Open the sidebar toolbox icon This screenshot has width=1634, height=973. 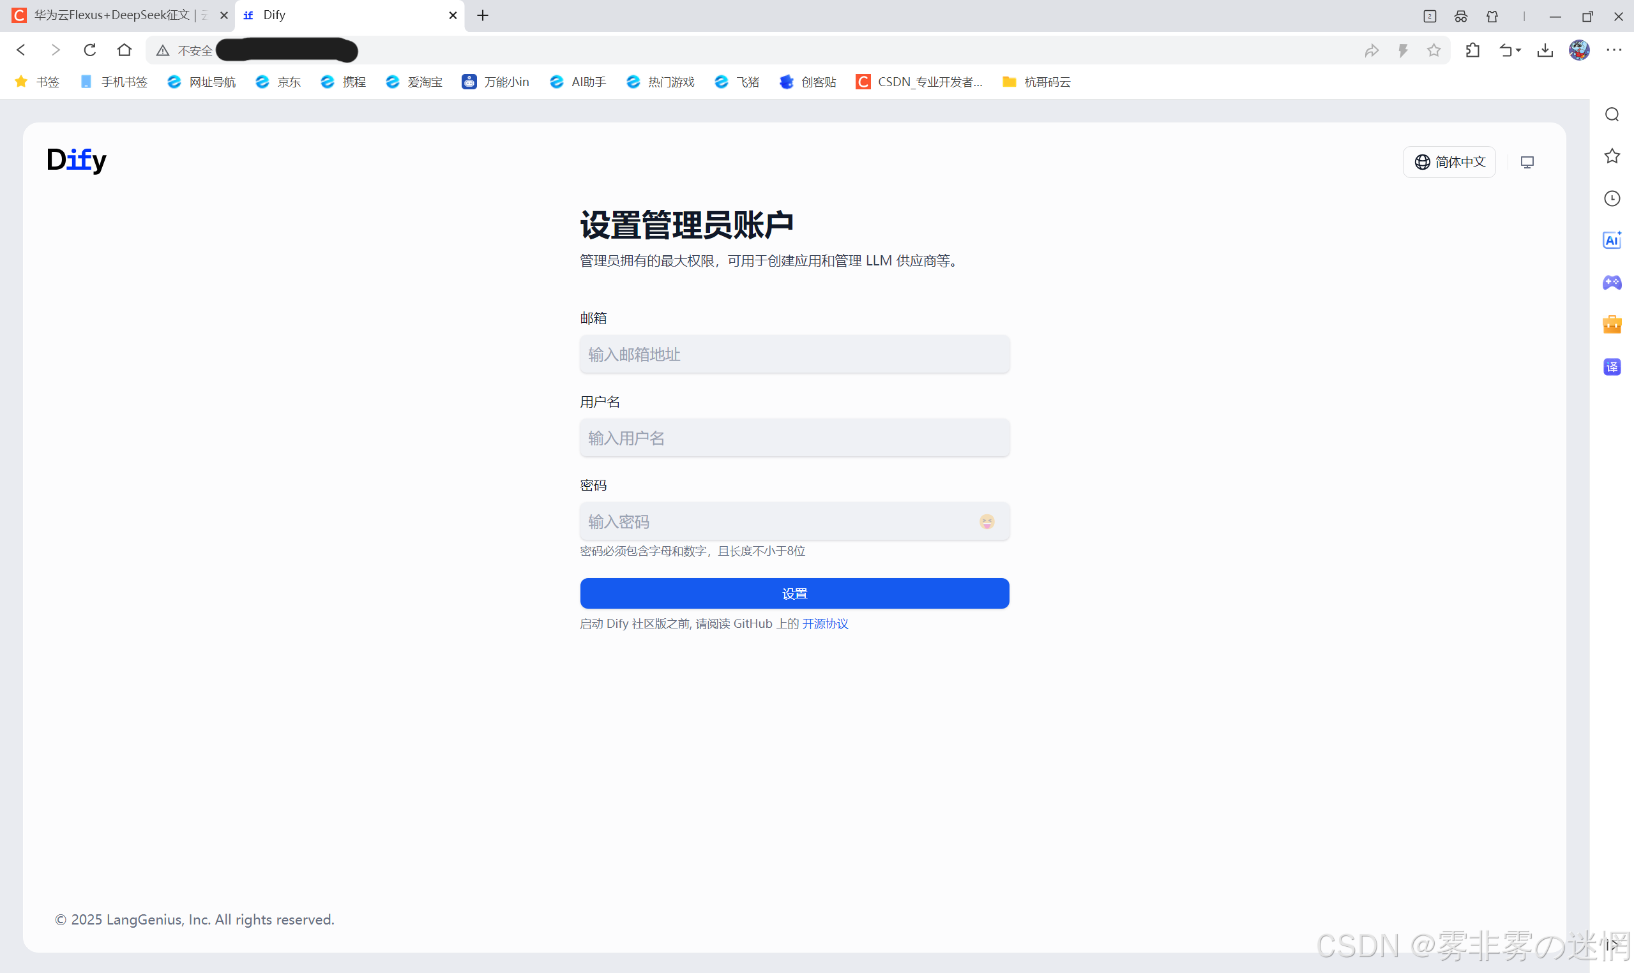[x=1612, y=325]
